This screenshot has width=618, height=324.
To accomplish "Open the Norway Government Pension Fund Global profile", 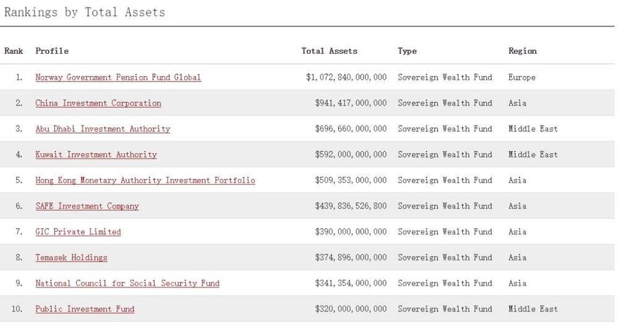I will [118, 77].
